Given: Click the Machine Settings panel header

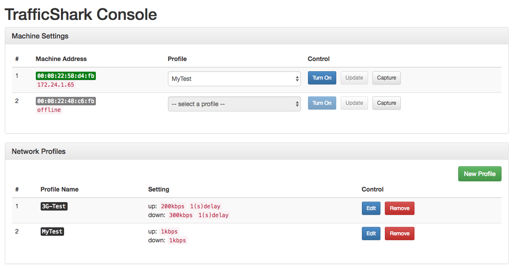Looking at the screenshot, I should (x=40, y=36).
